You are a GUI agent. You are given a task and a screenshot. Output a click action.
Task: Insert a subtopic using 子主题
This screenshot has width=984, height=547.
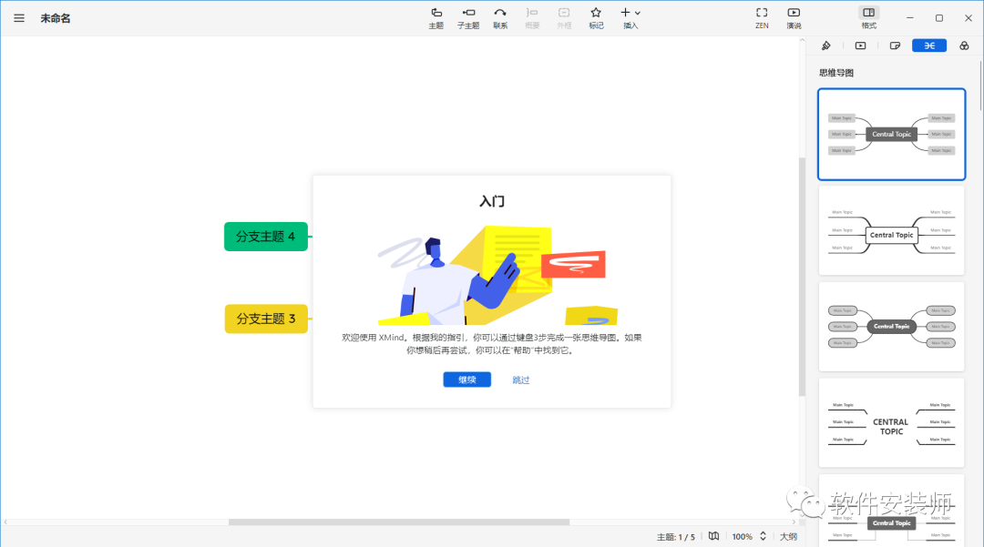[x=468, y=18]
